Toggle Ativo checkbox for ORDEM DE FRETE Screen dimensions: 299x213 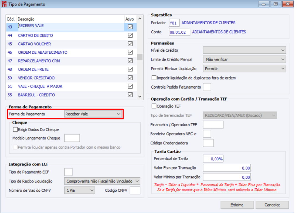click(x=130, y=69)
